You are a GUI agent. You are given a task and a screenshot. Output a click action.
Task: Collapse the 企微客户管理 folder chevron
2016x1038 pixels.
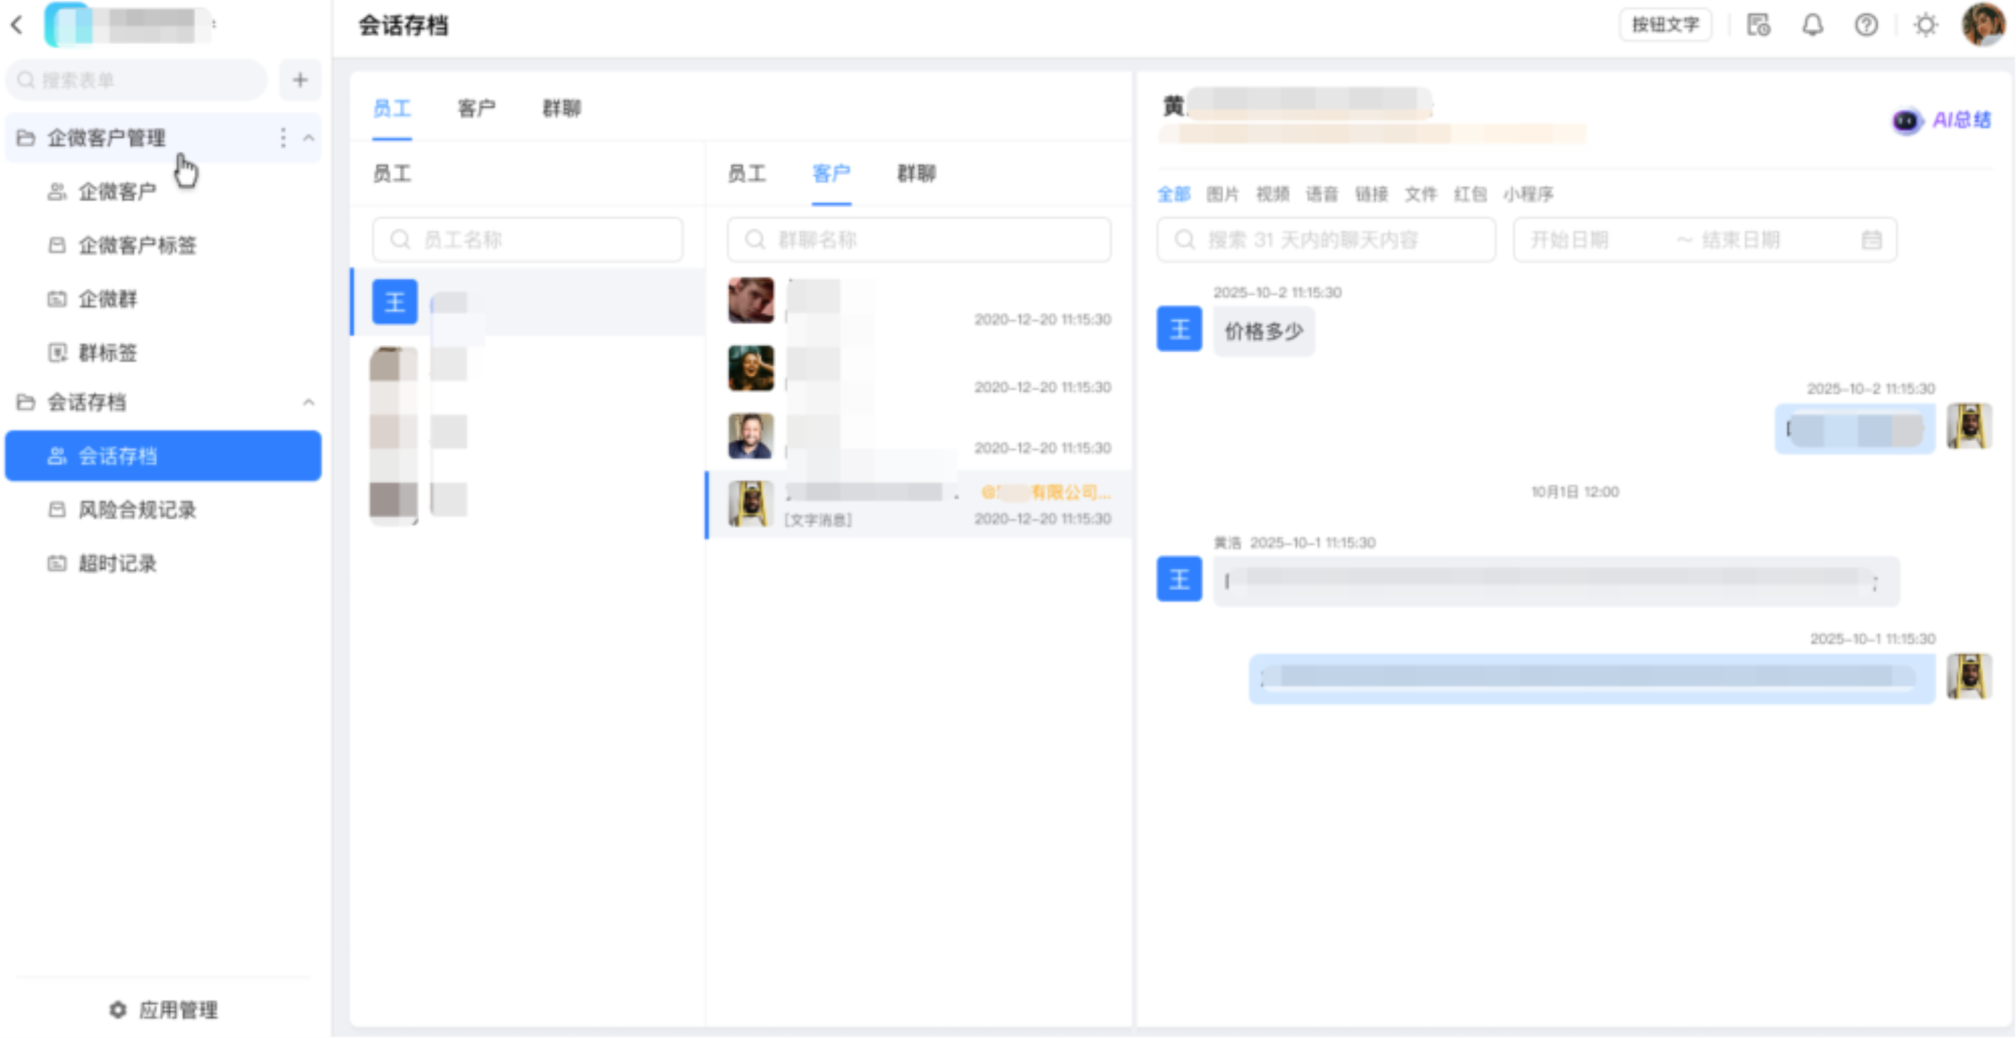pos(308,138)
